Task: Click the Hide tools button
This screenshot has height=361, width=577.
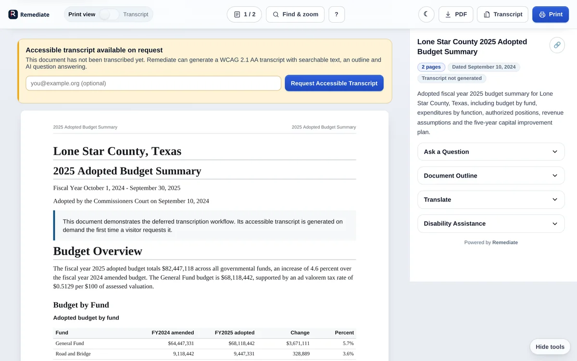Action: 550,347
